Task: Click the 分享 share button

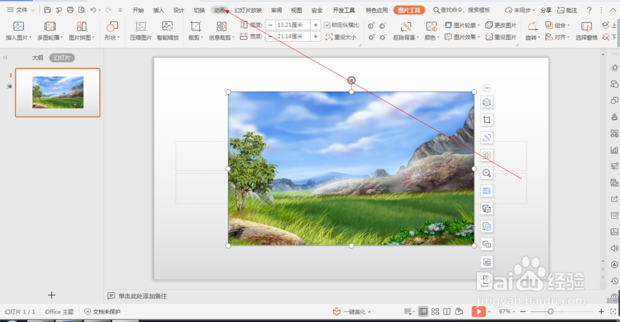Action: coord(546,10)
